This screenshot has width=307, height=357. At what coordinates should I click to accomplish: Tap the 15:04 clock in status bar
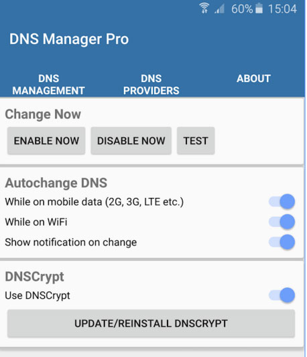coord(282,9)
